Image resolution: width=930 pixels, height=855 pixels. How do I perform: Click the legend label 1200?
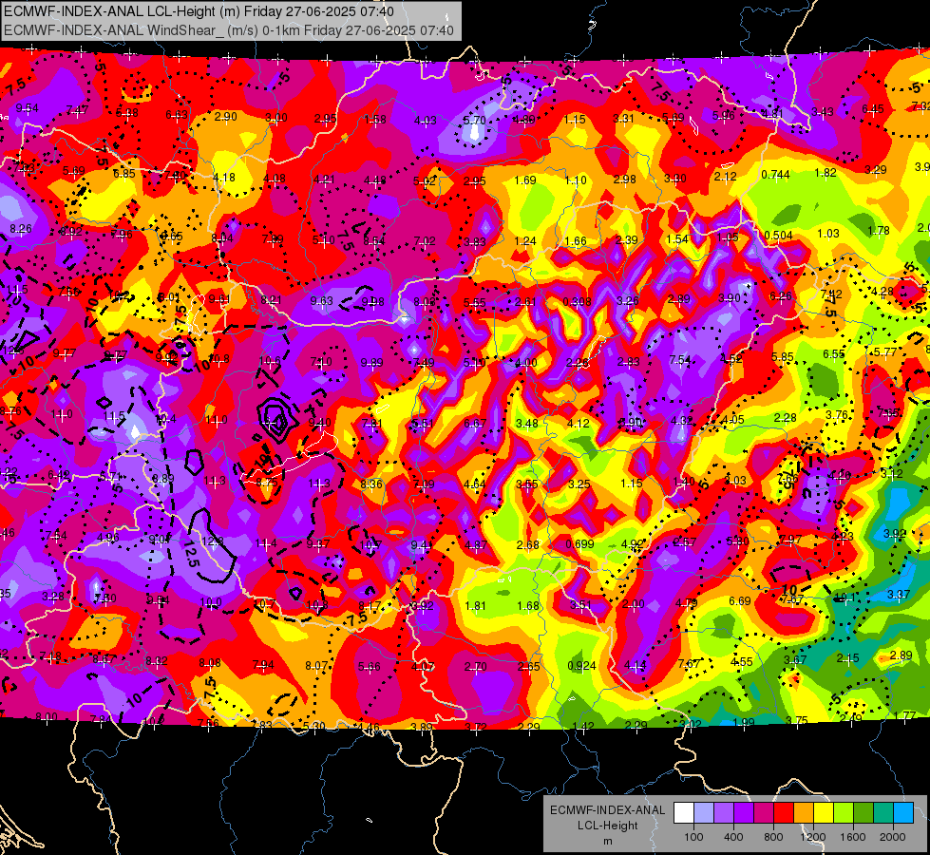(812, 837)
